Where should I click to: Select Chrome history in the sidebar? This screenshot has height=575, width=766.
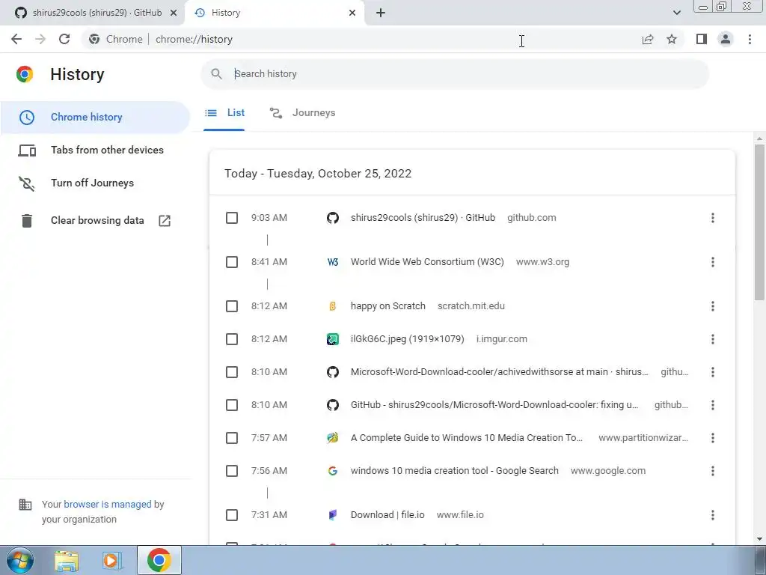pyautogui.click(x=95, y=118)
